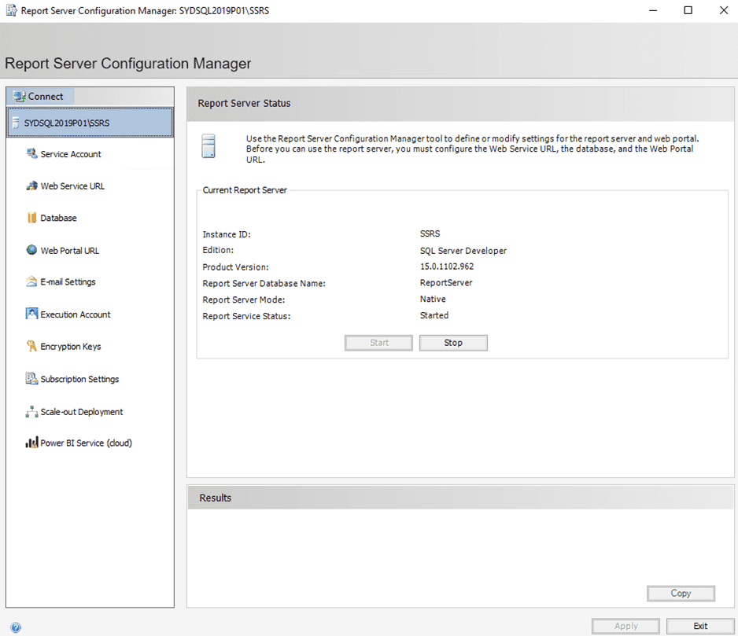Image resolution: width=738 pixels, height=636 pixels.
Task: Click the Web Service URL icon
Action: click(31, 186)
